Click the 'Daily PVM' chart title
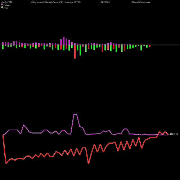The height and width of the screenshot is (180, 180). pos(7,2)
